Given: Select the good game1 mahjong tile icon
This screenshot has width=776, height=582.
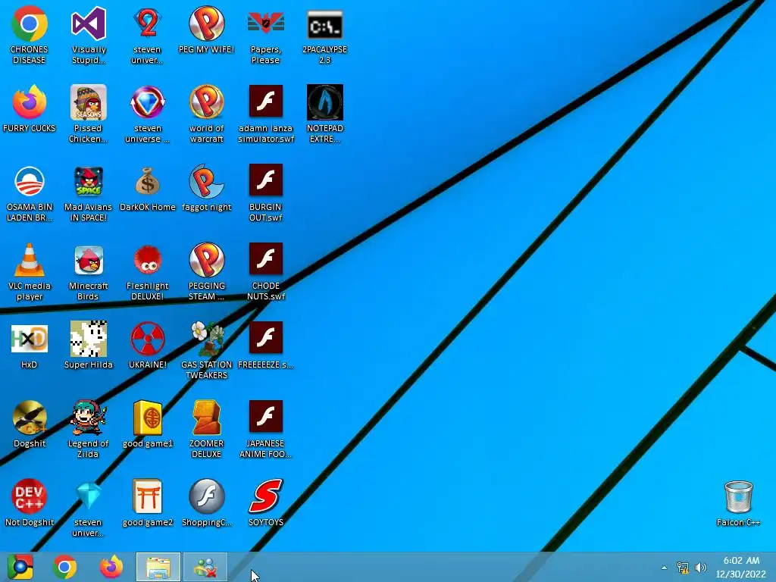Looking at the screenshot, I should click(x=148, y=418).
